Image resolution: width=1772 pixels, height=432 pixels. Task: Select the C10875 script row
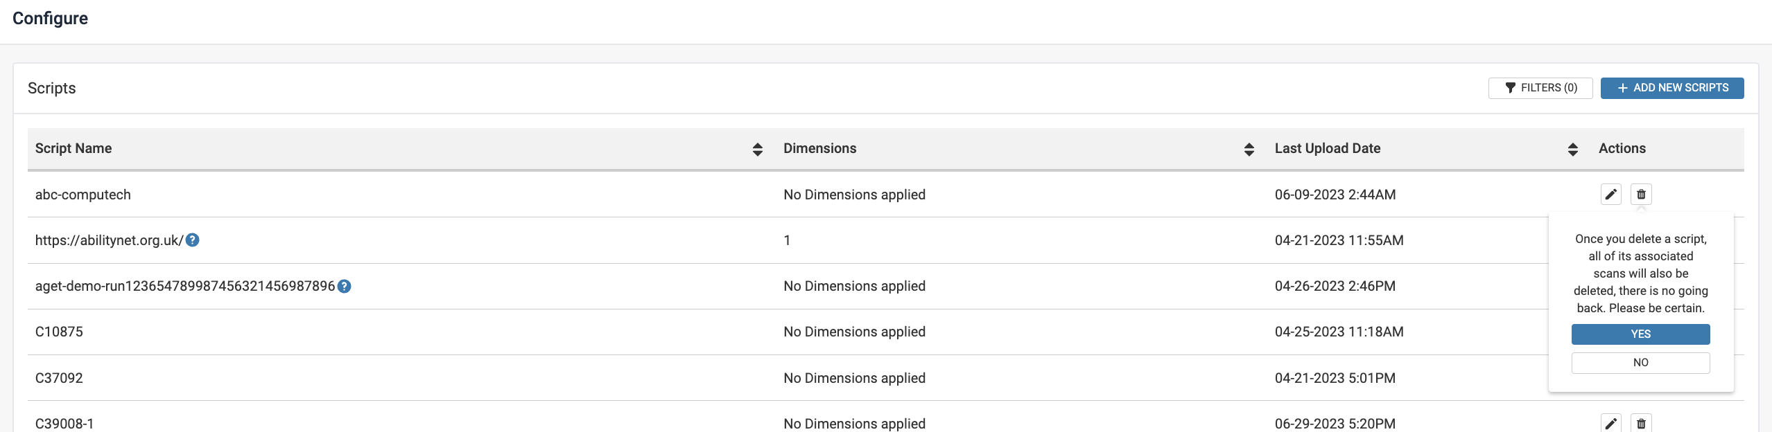[59, 332]
